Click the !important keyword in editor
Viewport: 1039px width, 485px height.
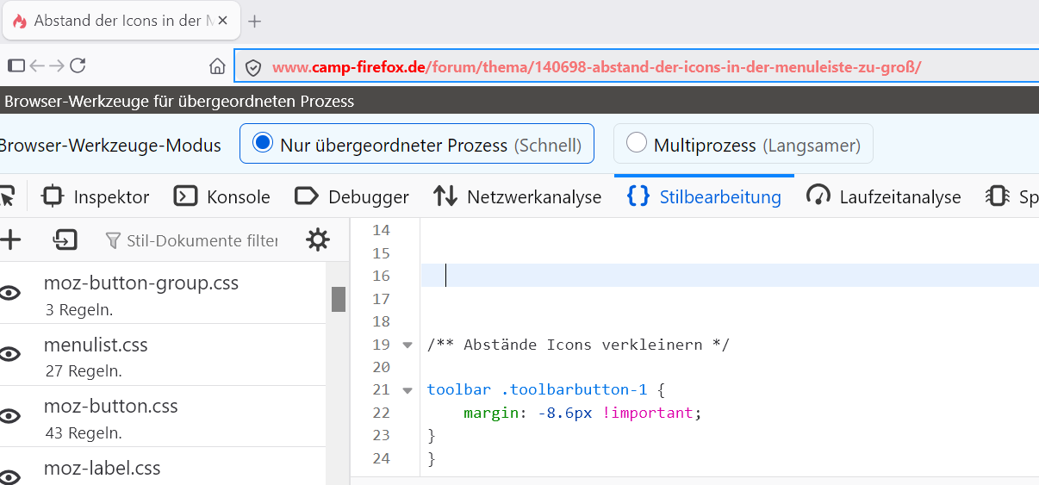(x=648, y=413)
